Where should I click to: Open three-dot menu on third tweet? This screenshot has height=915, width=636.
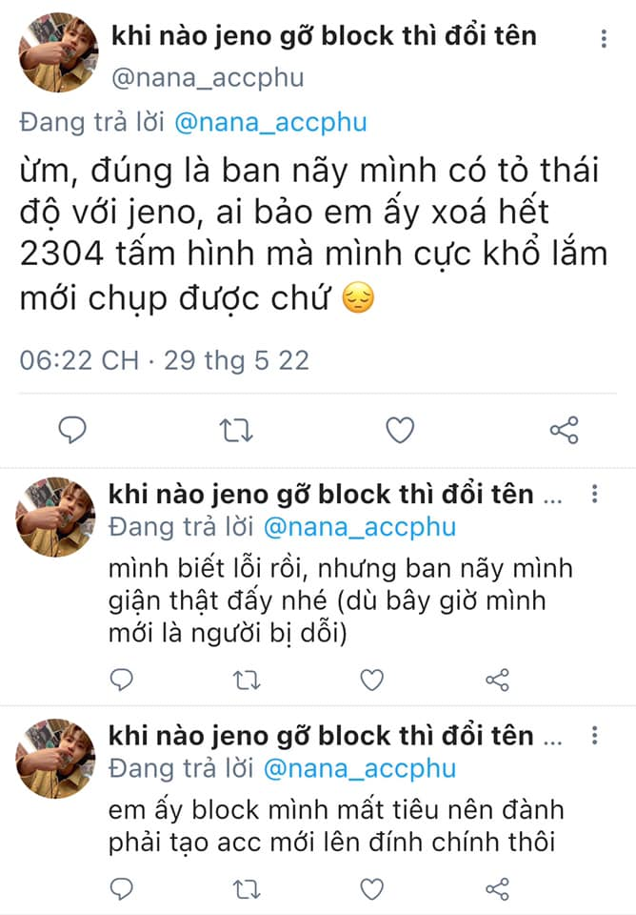595,735
